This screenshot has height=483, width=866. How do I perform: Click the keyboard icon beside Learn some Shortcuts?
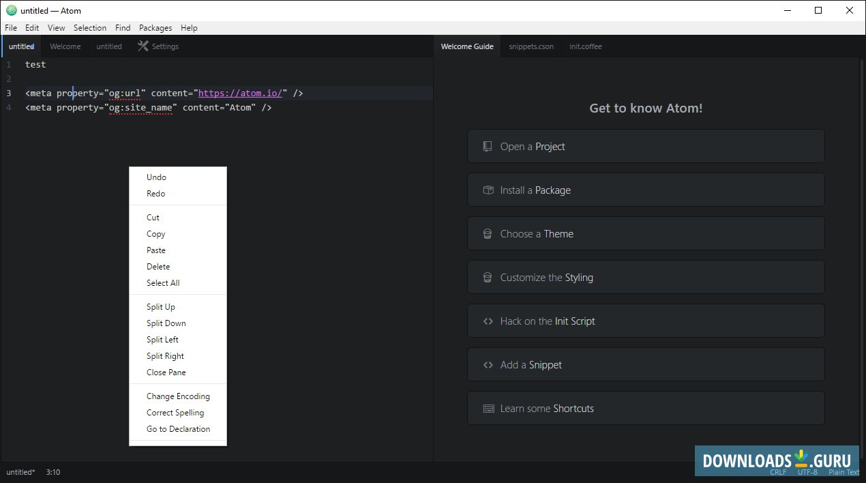pos(488,408)
